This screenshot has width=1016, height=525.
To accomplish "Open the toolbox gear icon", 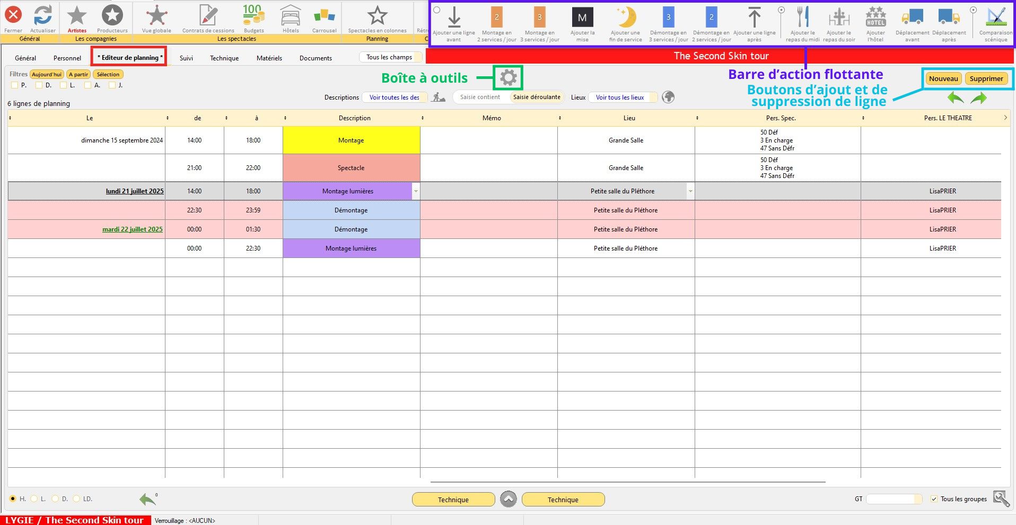I will 508,78.
